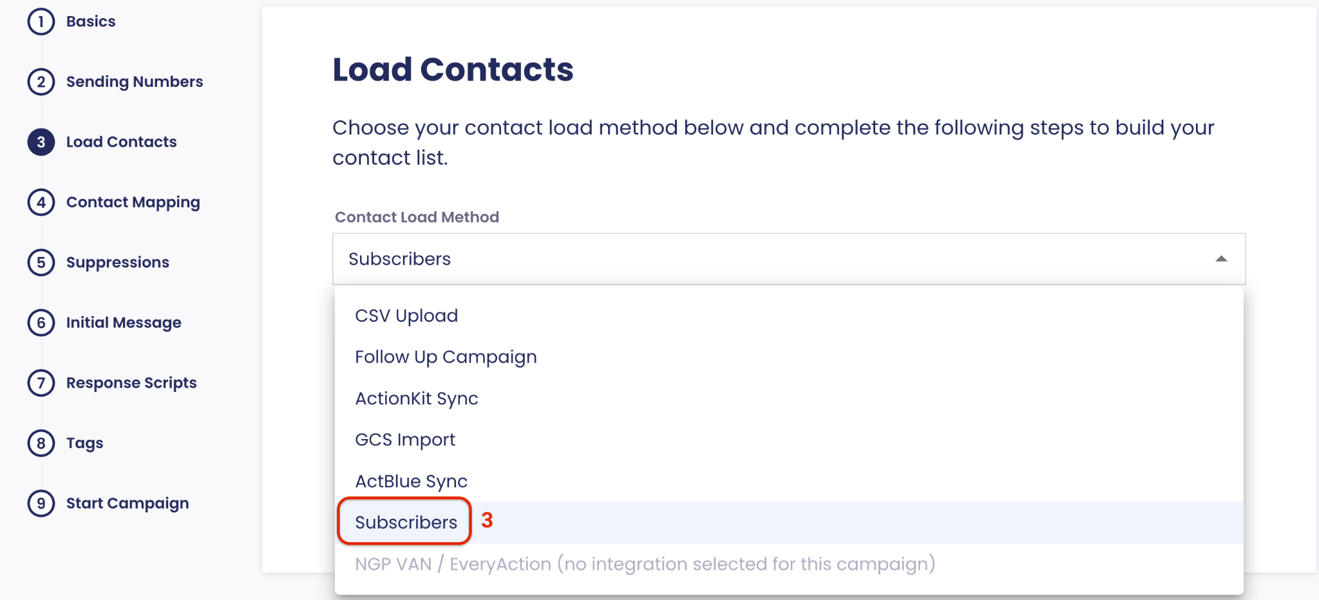Select the Subscribers option in the list
The image size is (1319, 600).
click(x=406, y=522)
